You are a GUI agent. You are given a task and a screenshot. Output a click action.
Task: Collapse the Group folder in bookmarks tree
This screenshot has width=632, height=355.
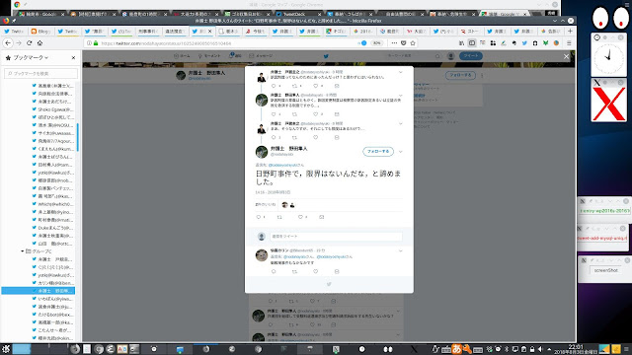[x=22, y=251]
